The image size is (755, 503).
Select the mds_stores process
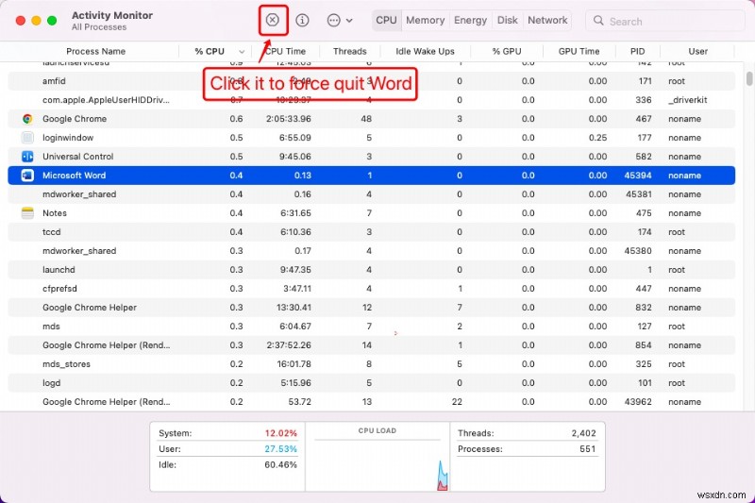[66, 364]
